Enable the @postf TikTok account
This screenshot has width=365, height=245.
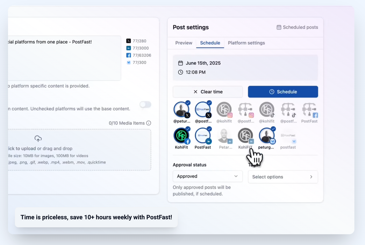pos(288,109)
